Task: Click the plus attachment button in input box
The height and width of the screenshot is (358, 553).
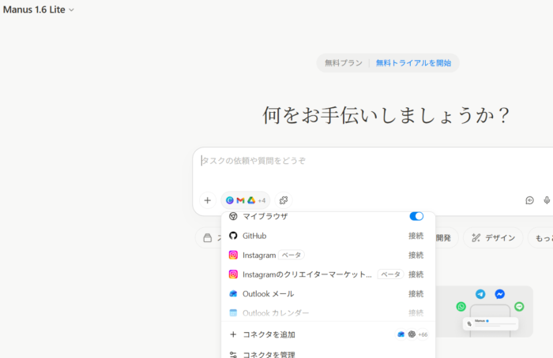Action: coord(207,200)
